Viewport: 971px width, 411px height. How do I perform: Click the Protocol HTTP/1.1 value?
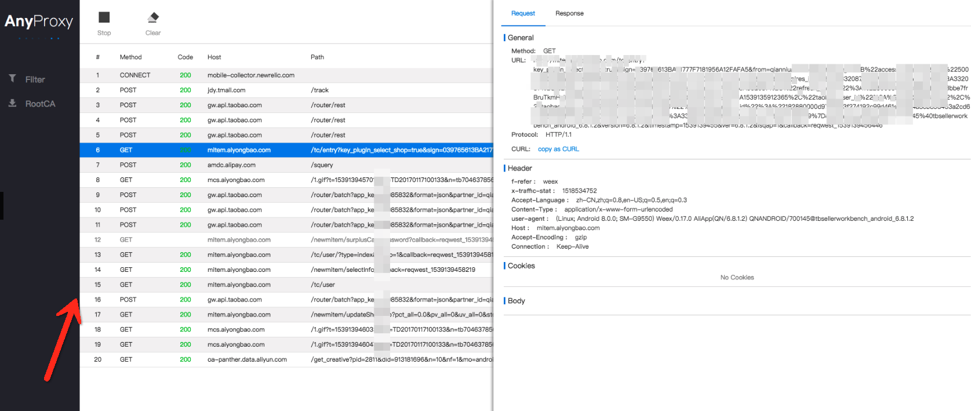[x=558, y=134]
